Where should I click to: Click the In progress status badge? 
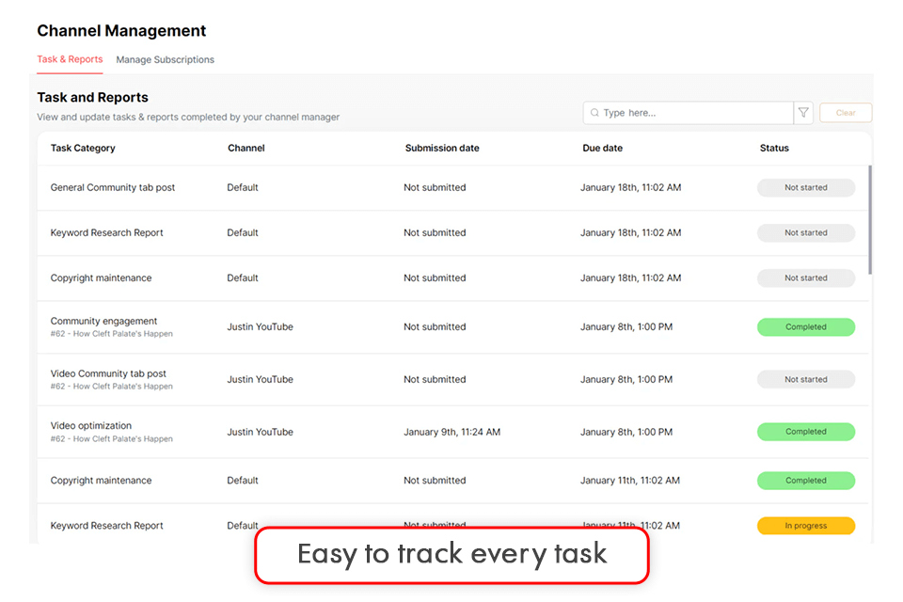pyautogui.click(x=806, y=526)
